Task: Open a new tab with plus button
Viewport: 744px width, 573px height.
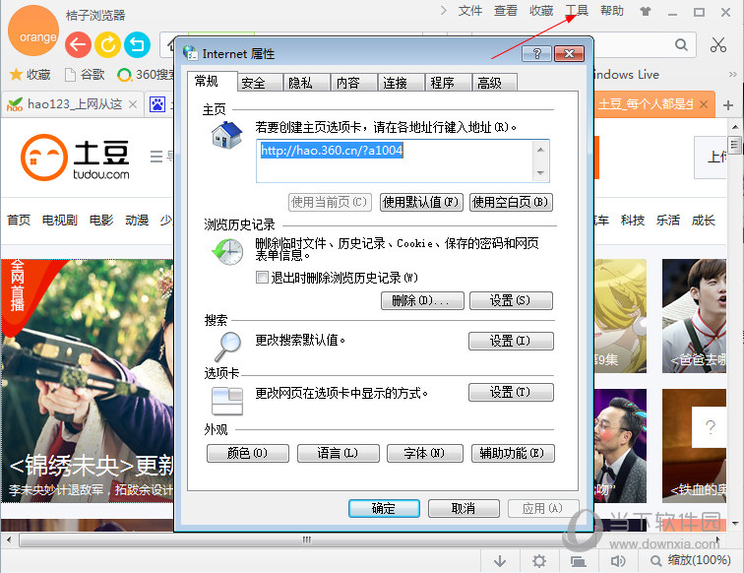Action: [728, 105]
